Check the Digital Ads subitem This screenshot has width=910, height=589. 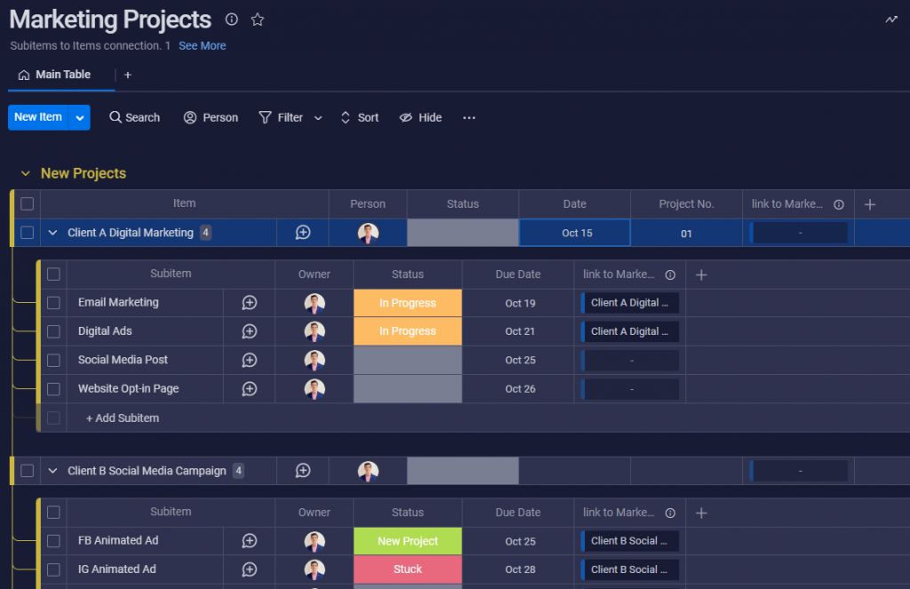[53, 331]
